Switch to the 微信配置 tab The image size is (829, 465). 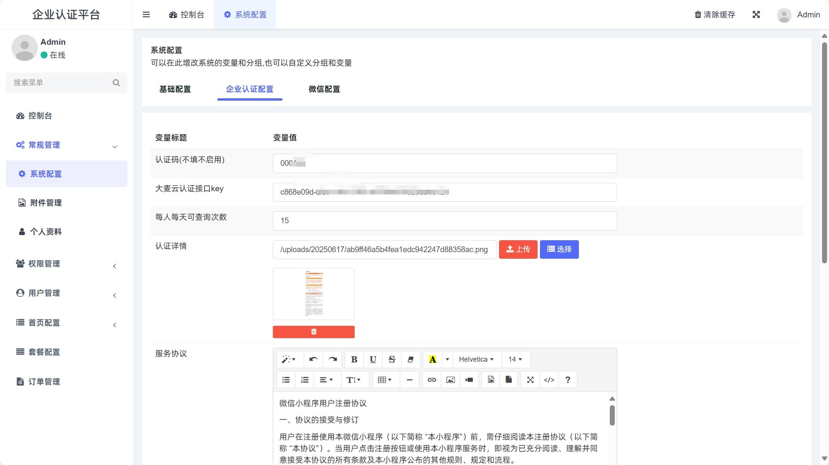coord(324,89)
